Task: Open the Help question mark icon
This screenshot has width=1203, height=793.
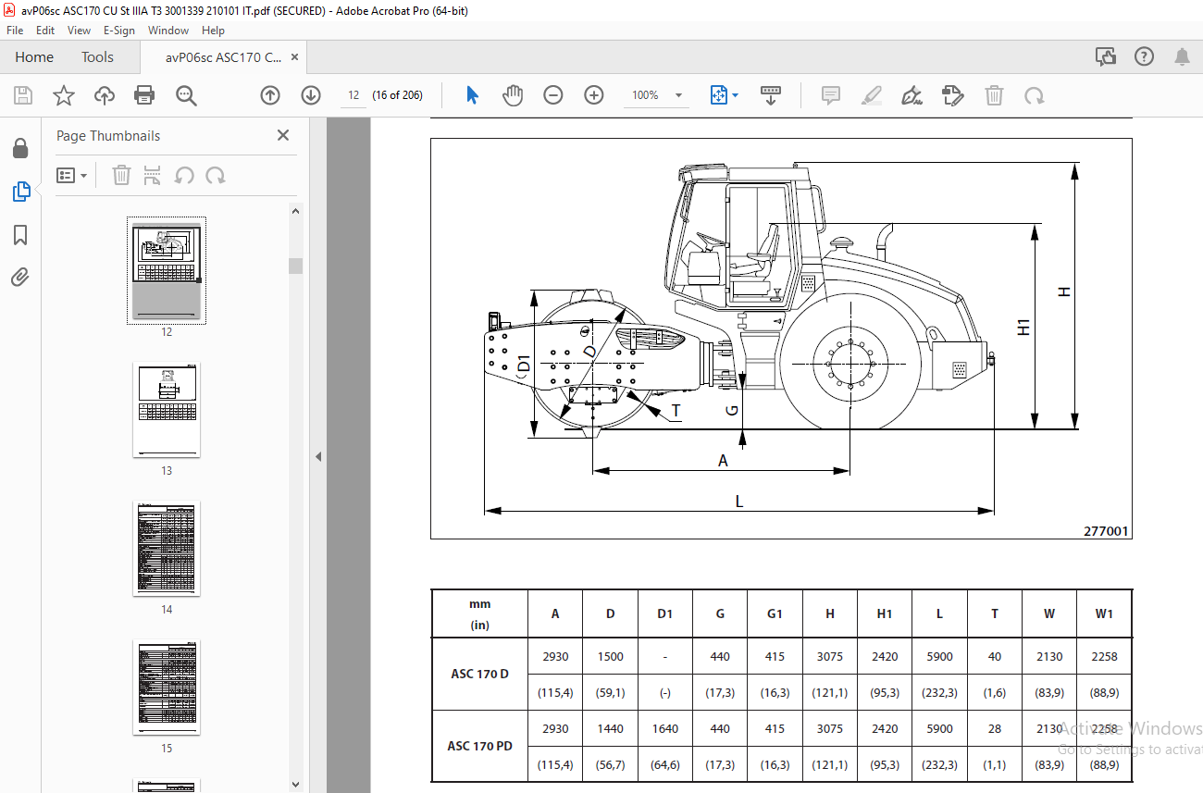Action: pyautogui.click(x=1145, y=57)
